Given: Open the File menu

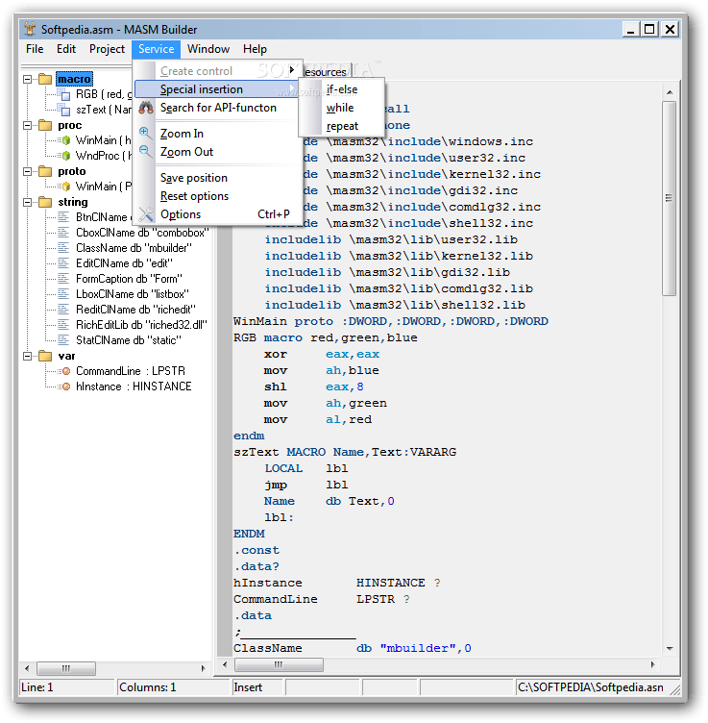Looking at the screenshot, I should [x=35, y=49].
